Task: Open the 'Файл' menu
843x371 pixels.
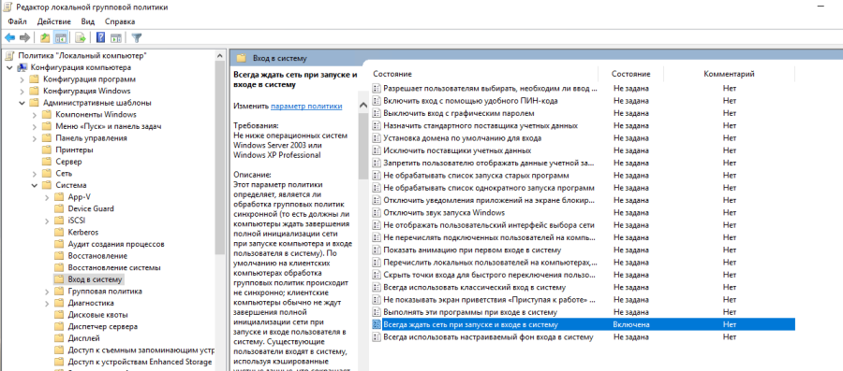Action: [17, 21]
